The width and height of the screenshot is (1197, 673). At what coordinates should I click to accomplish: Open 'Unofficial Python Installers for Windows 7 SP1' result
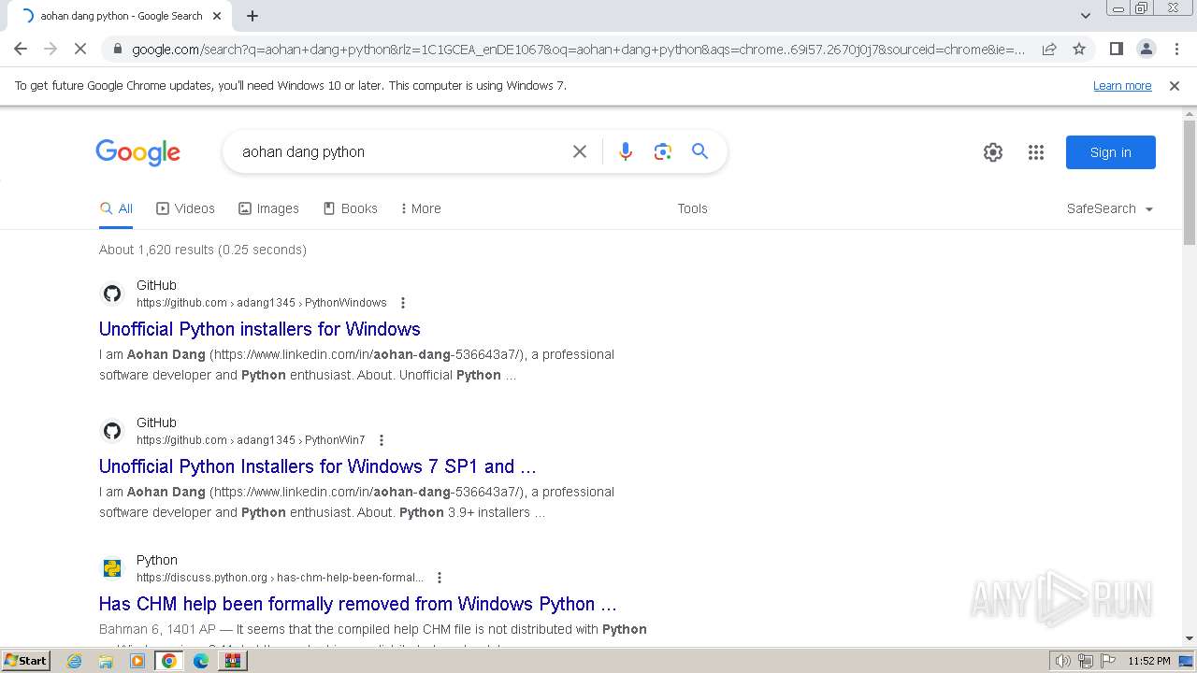click(318, 466)
